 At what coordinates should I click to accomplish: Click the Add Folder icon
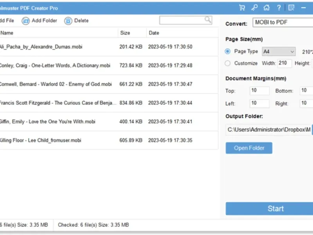[x=26, y=21]
